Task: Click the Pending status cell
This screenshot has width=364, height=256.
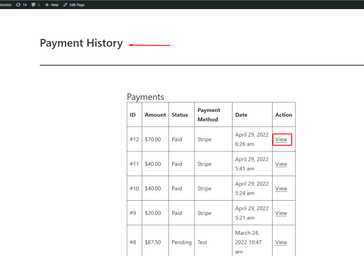Action: pos(182,242)
